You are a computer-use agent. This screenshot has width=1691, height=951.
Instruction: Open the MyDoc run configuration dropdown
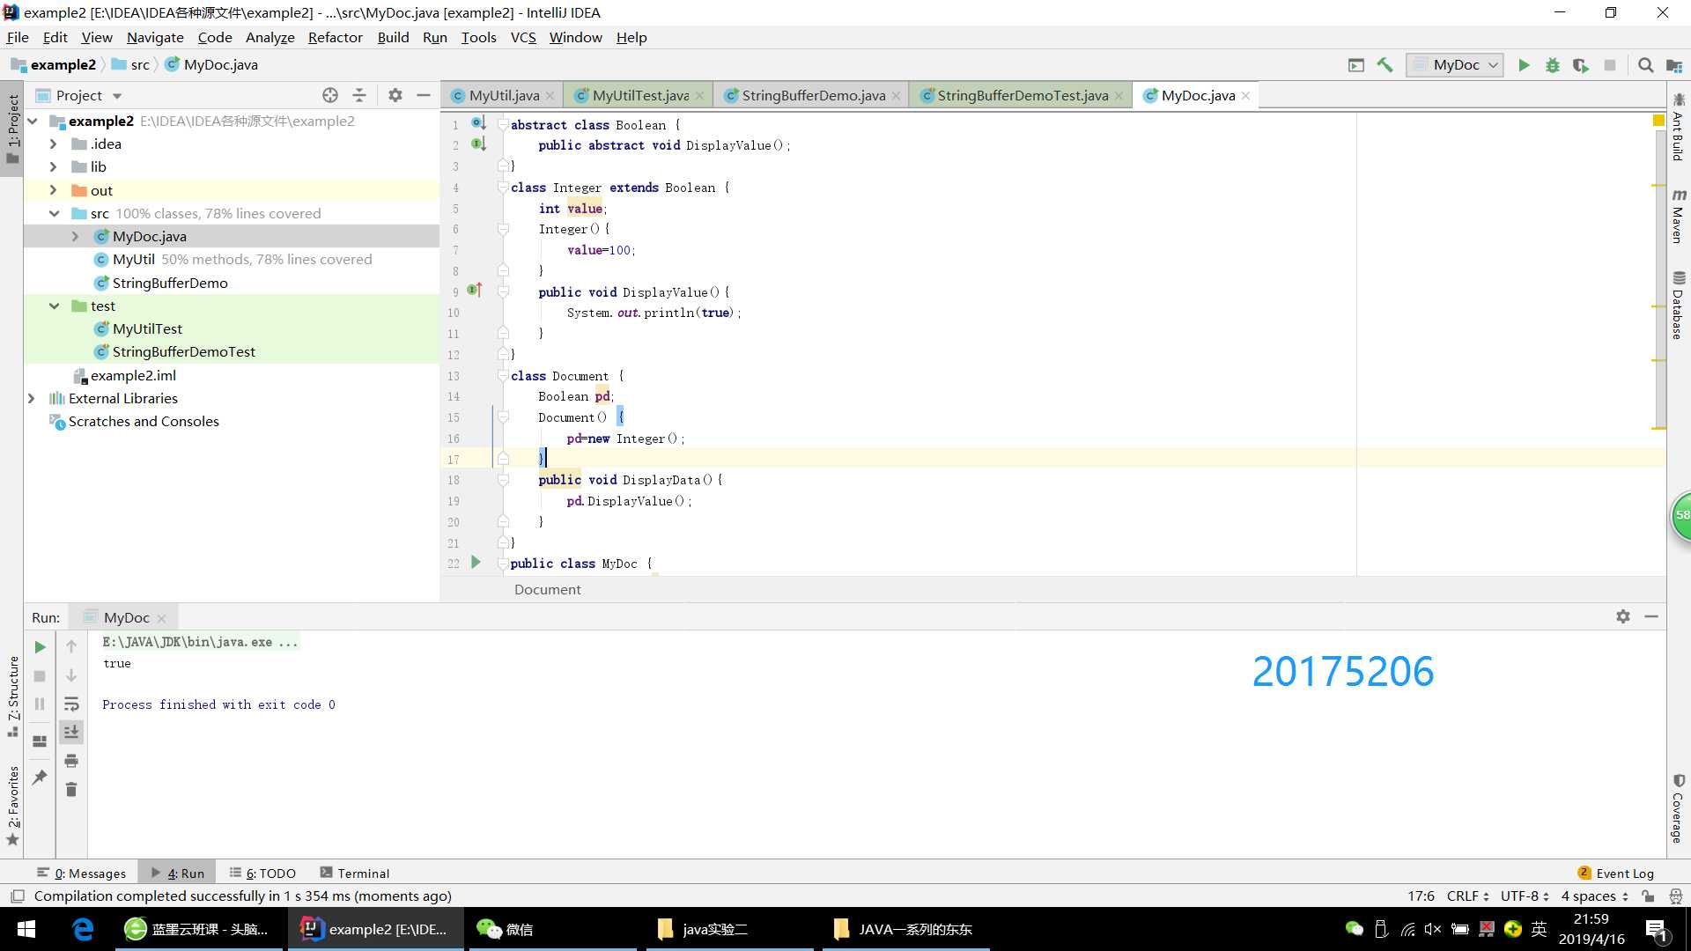pyautogui.click(x=1455, y=65)
